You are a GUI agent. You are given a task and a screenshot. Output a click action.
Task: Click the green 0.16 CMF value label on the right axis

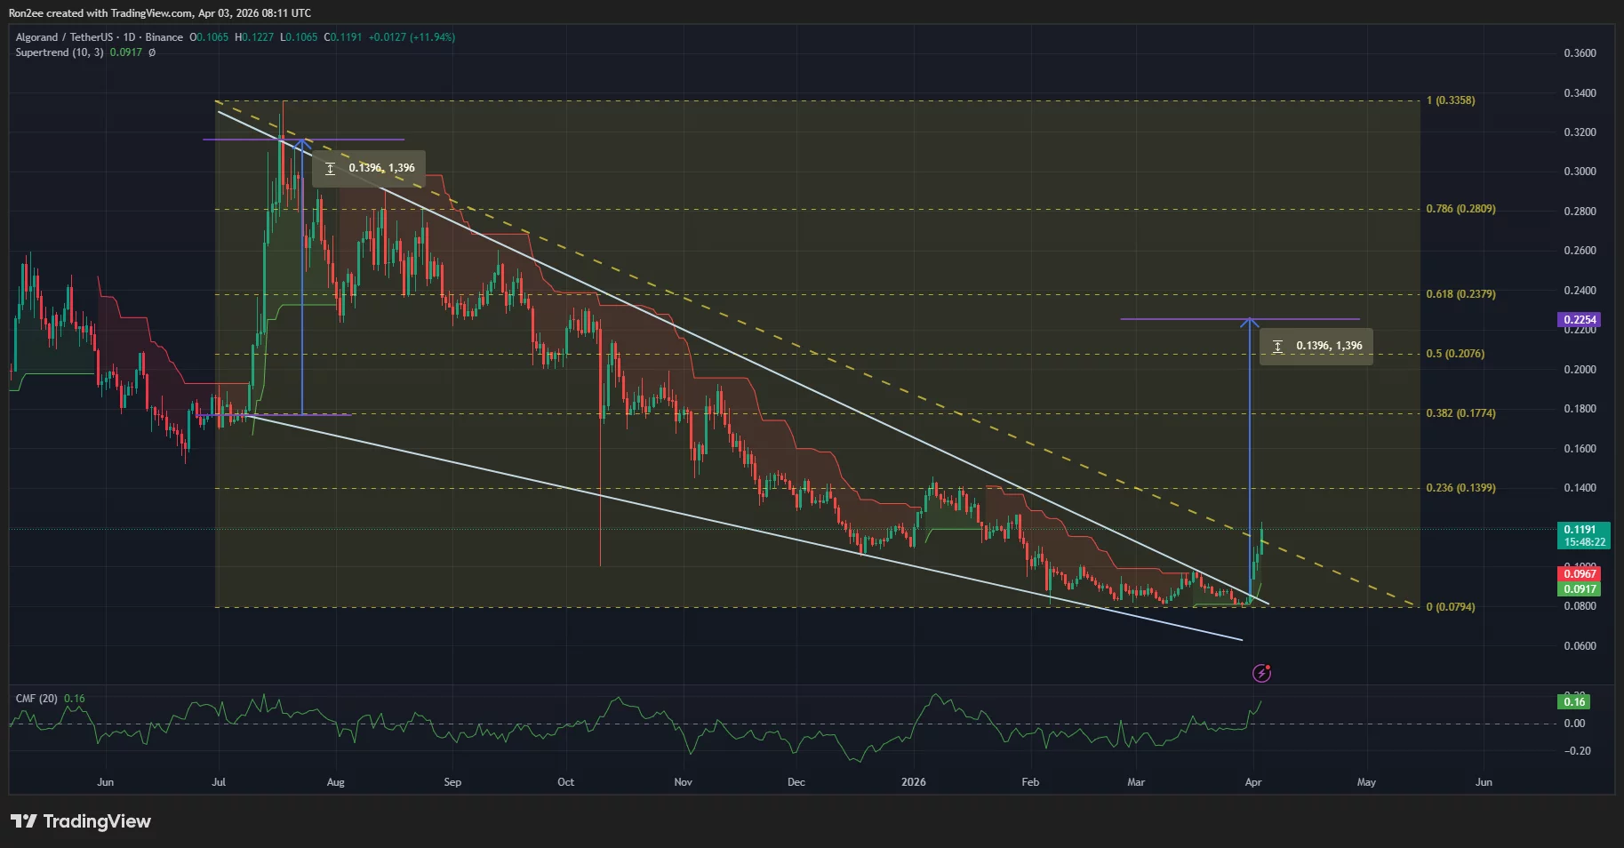[x=1573, y=701]
